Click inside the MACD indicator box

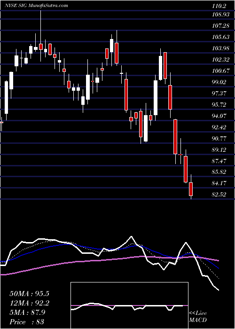(129, 305)
